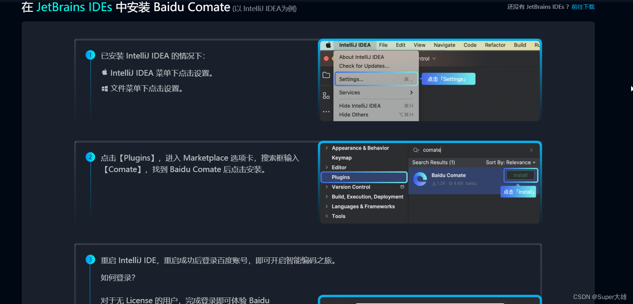Follow the 前往下载 download link
This screenshot has height=304, width=633.
583,7
